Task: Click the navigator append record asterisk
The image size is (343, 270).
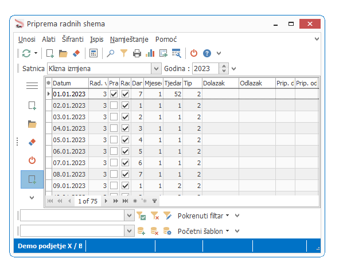Action: point(135,201)
